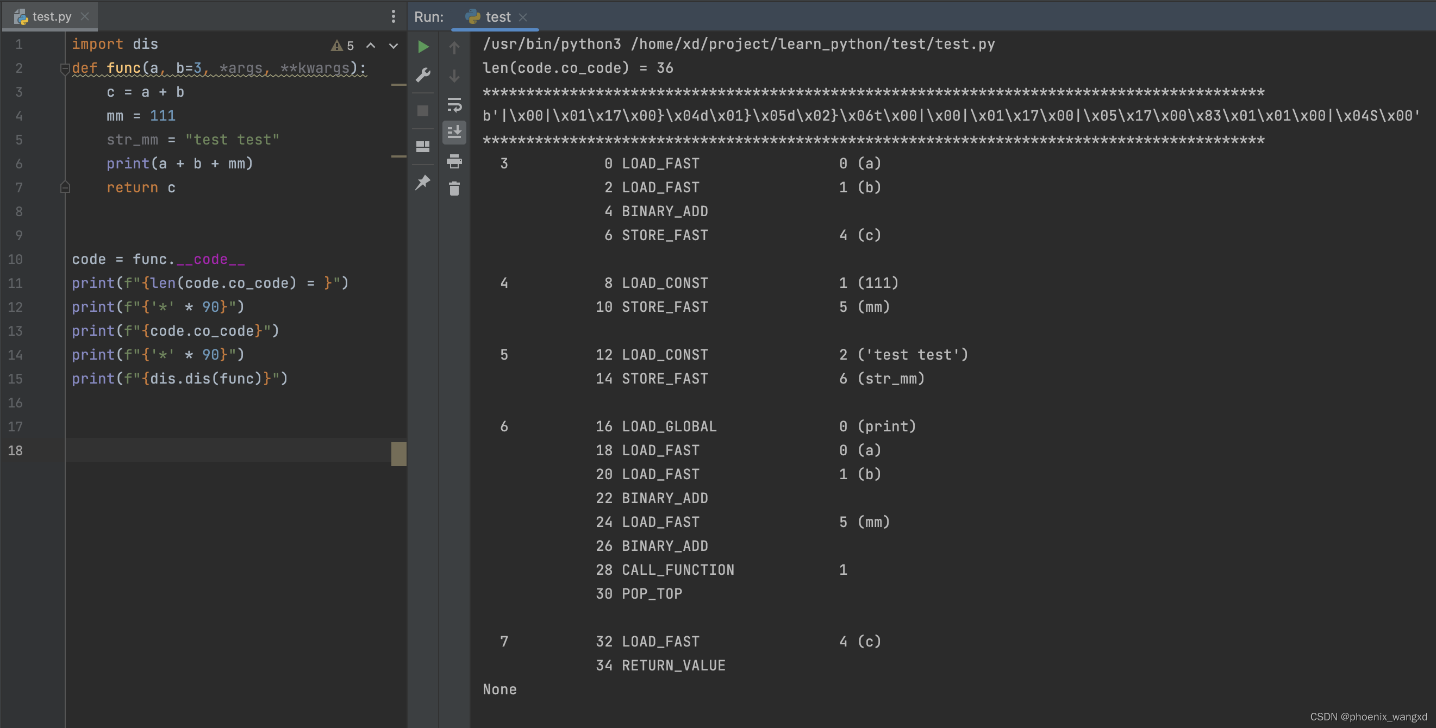Open run configuration wrench icon
The width and height of the screenshot is (1436, 728).
click(x=423, y=74)
